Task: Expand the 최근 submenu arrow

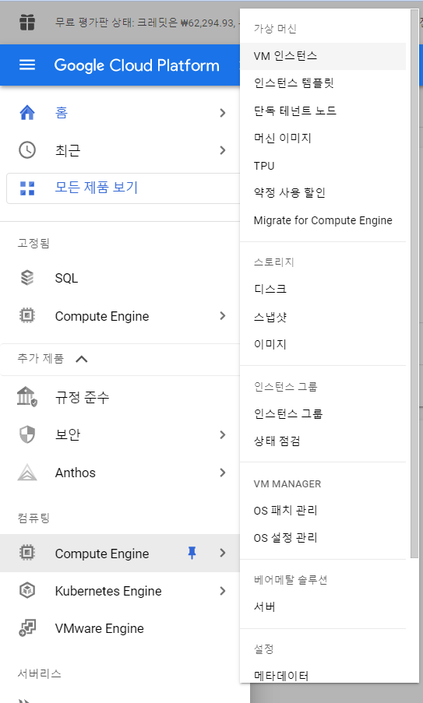Action: pos(223,150)
